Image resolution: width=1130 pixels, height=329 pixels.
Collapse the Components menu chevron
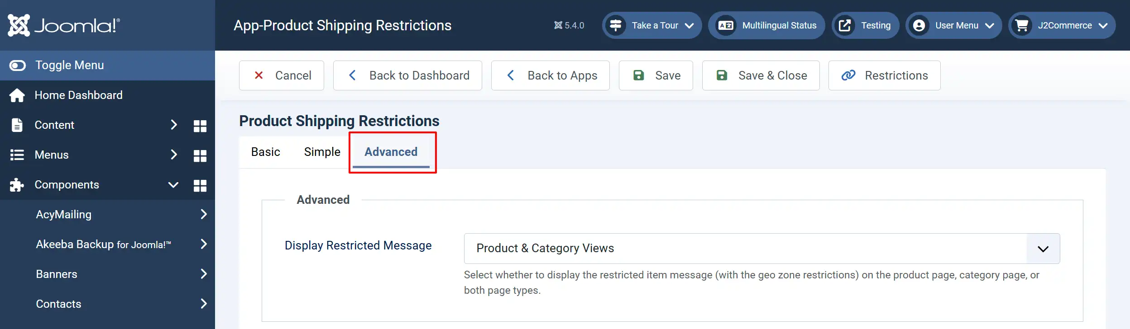tap(173, 185)
